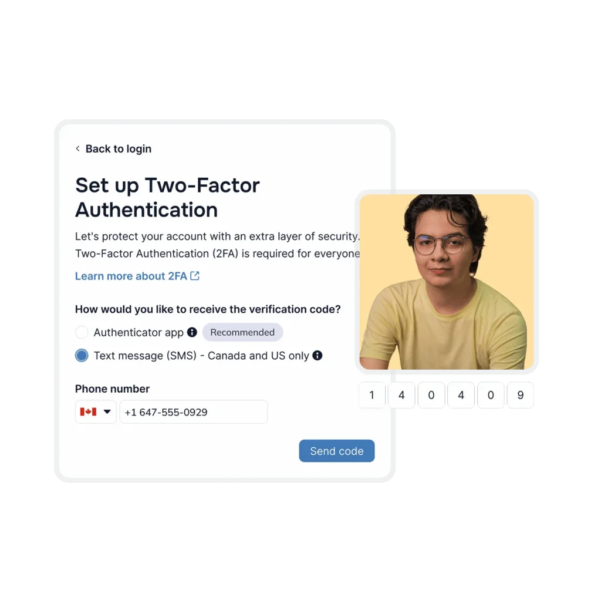Viewport: 601px width, 601px height.
Task: Click the second code digit box showing 4
Action: pos(401,395)
